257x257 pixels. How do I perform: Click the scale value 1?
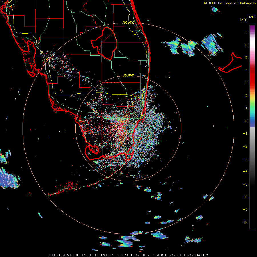click(x=246, y=108)
